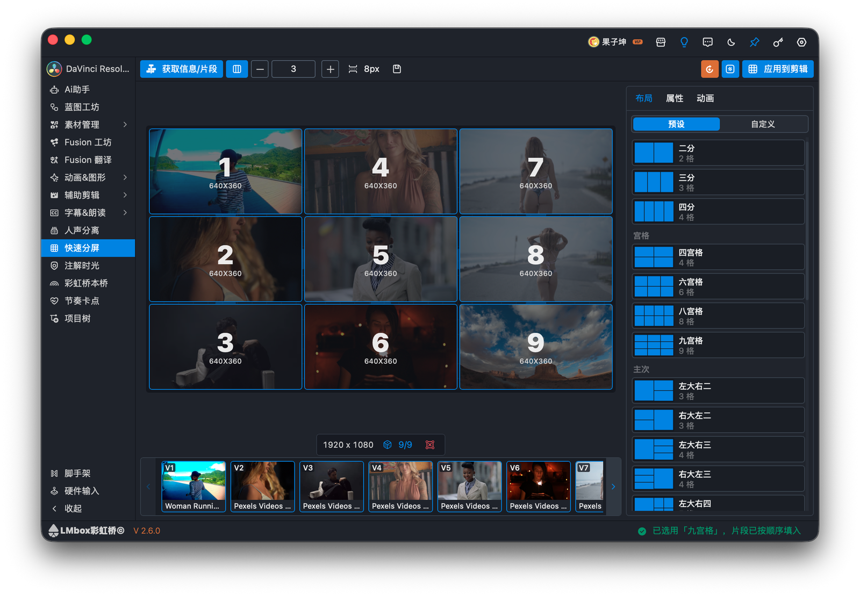Click the lightbulb tips icon
The width and height of the screenshot is (860, 596).
[684, 42]
